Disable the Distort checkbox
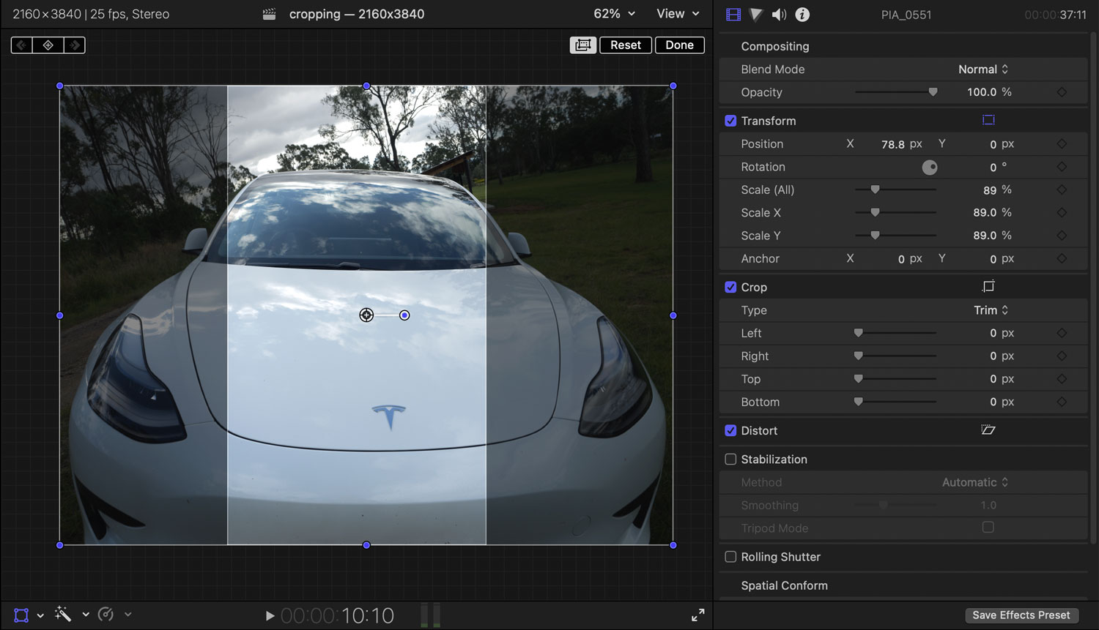 pyautogui.click(x=730, y=430)
